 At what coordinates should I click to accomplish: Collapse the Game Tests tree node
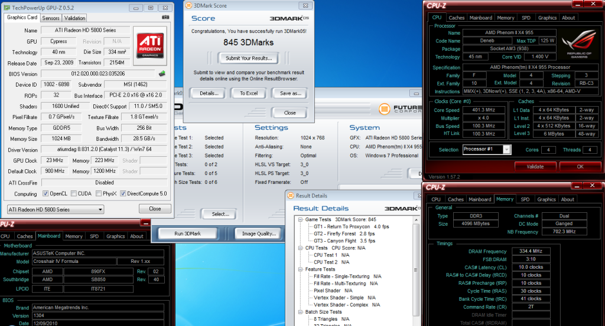299,219
